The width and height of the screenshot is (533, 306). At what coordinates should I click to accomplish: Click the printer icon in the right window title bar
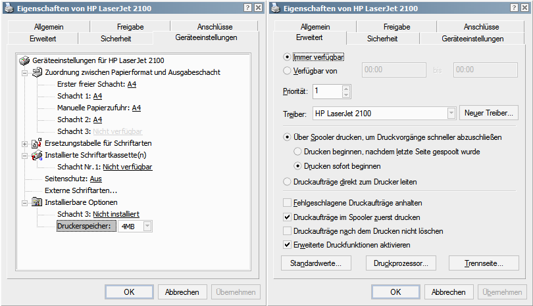pos(276,8)
